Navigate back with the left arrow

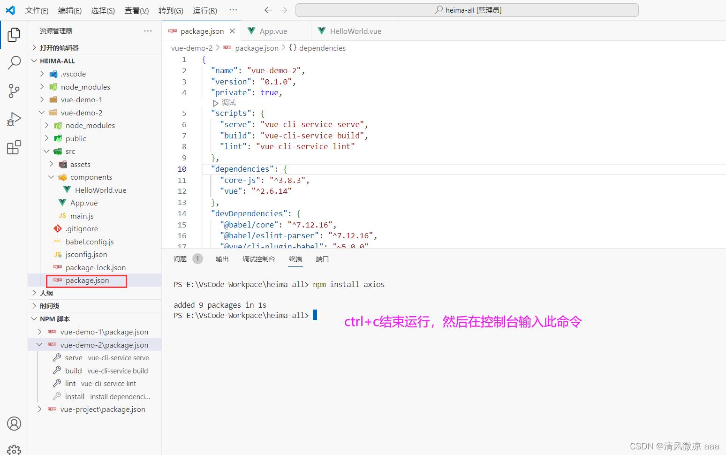268,10
